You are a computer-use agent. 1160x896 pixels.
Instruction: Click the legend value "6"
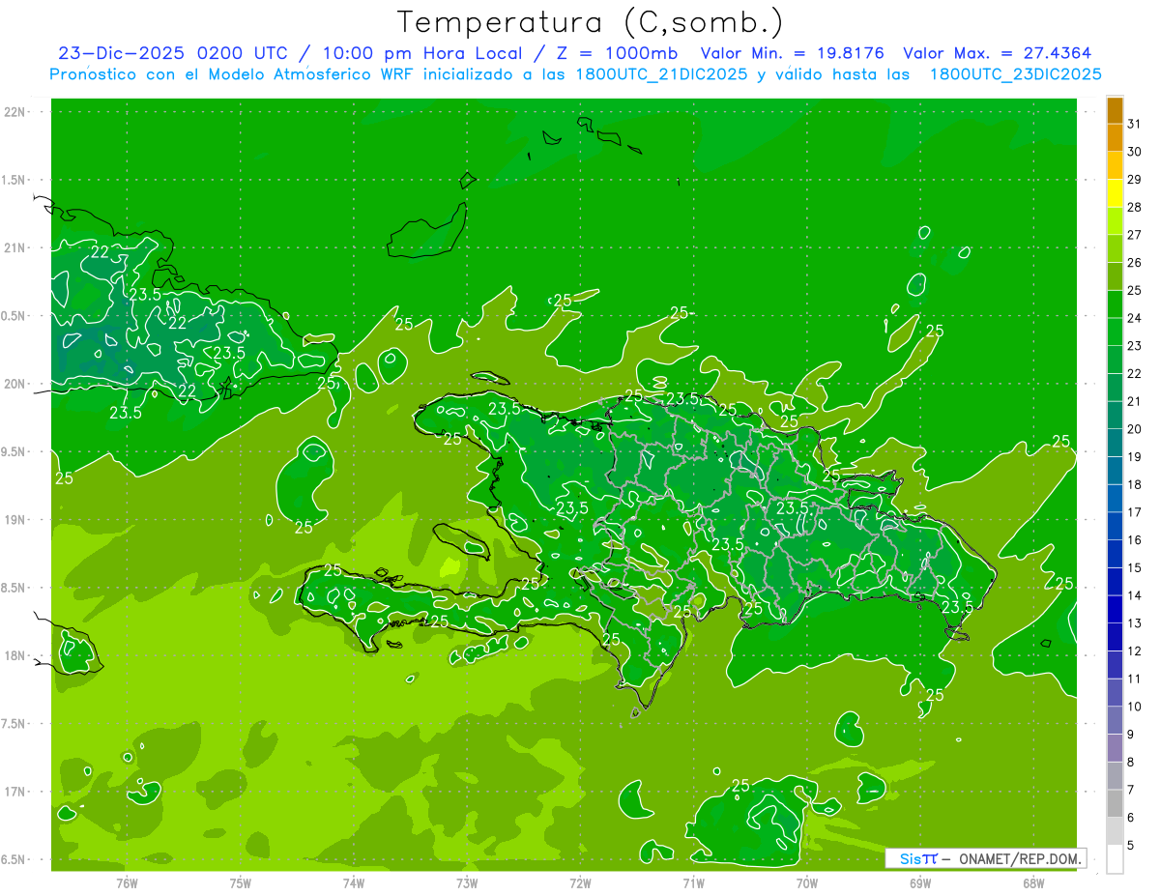[x=1131, y=818]
